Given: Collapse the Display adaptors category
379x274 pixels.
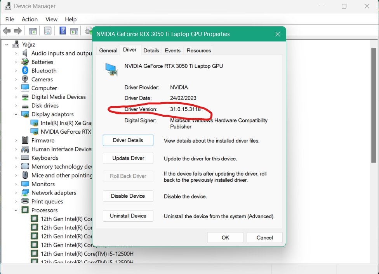Looking at the screenshot, I should [x=16, y=114].
